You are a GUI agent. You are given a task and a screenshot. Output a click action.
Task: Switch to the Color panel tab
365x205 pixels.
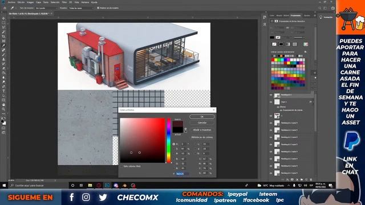[x=272, y=15]
